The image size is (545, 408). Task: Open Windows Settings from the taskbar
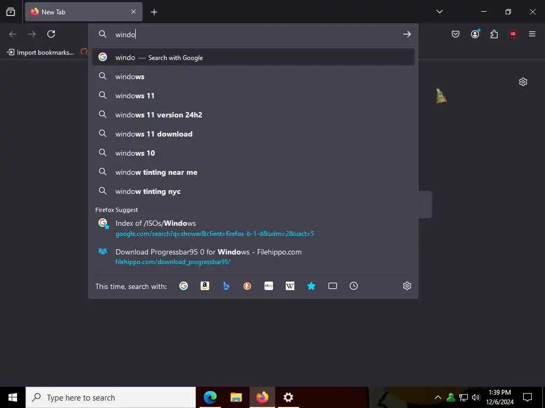pos(288,397)
